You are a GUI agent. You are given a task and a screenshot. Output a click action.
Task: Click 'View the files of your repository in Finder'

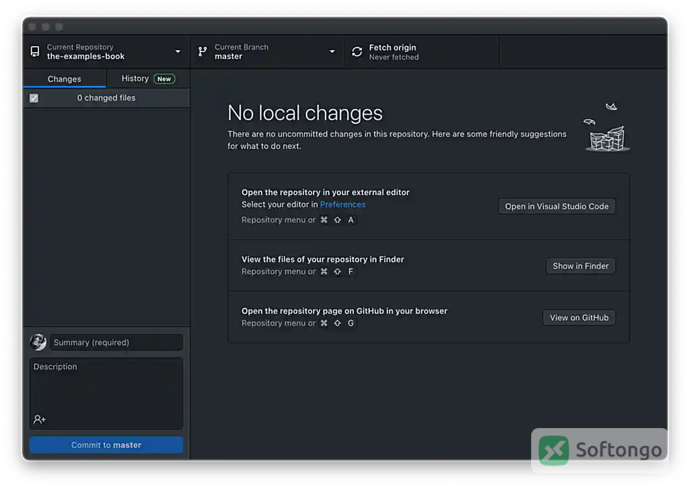tap(323, 259)
